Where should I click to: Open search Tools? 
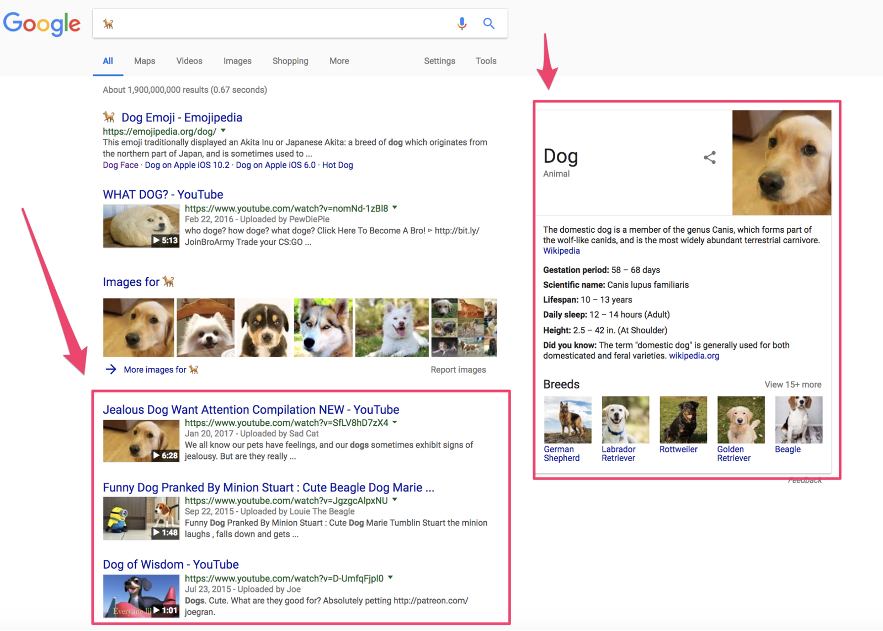[x=486, y=61]
